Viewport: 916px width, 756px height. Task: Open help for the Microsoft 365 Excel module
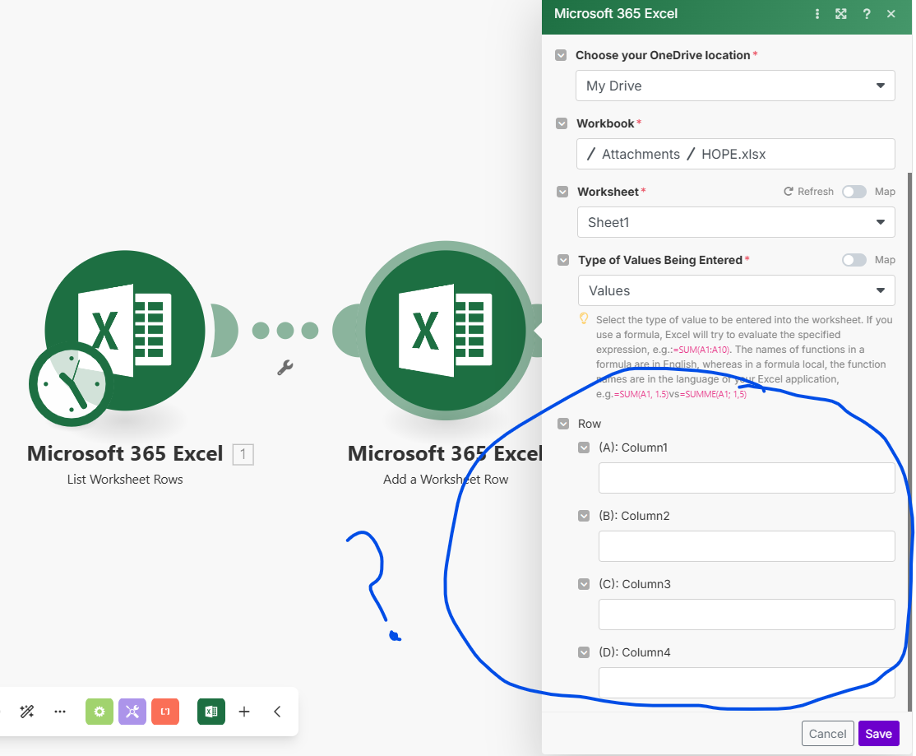point(867,14)
